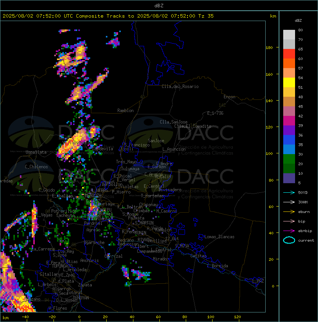Click the cyan 50YD arrow in legend
Viewport: 318px width, 322px height.
[289, 192]
